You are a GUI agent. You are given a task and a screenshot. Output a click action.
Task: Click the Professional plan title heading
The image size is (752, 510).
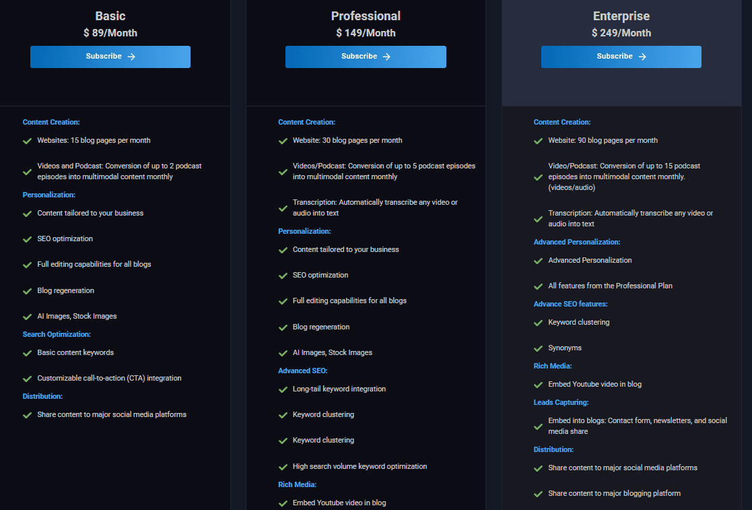[366, 16]
